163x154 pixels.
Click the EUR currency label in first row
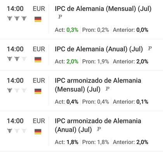point(39,9)
